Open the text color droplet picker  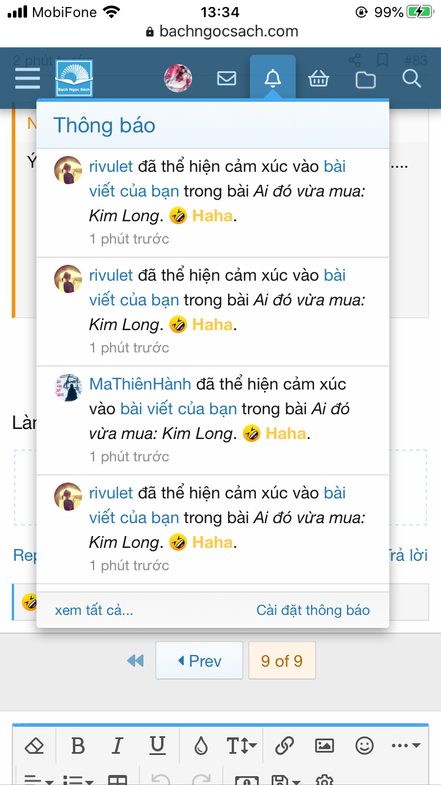click(201, 746)
